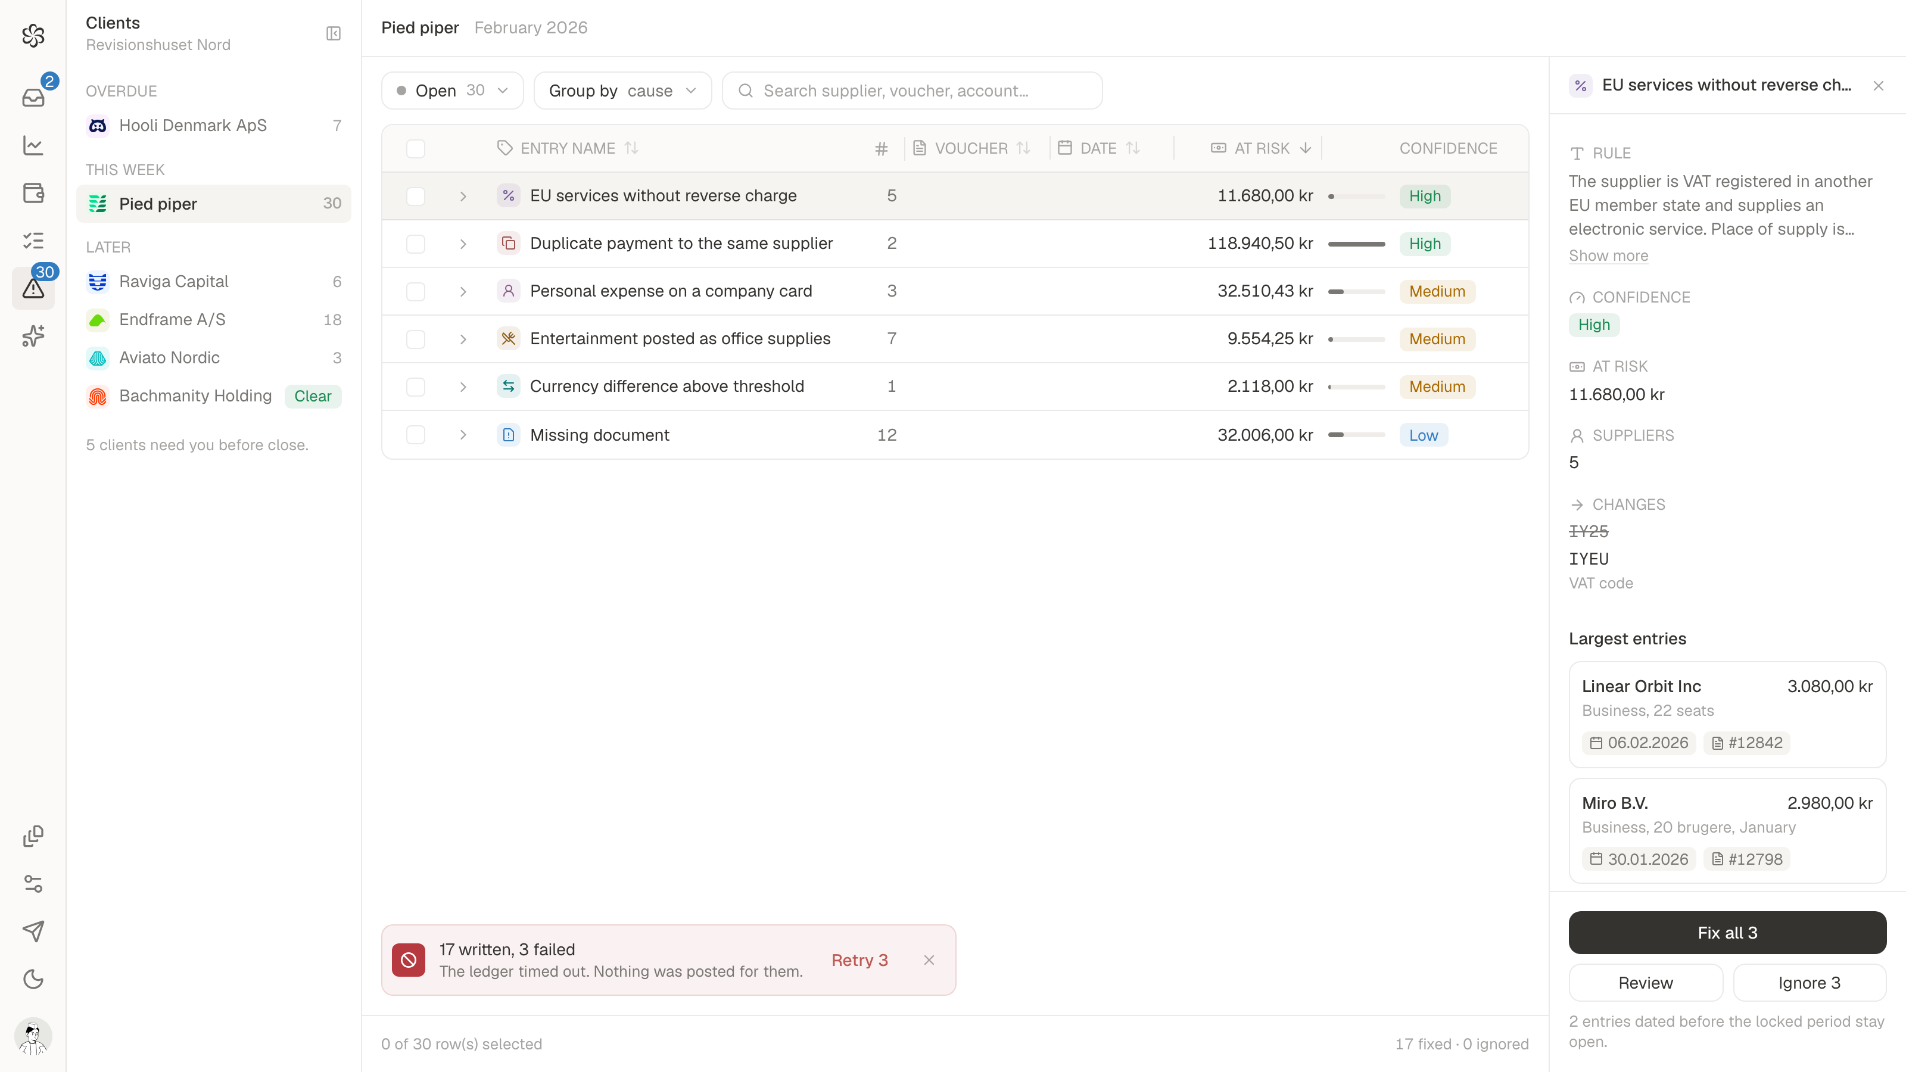The width and height of the screenshot is (1906, 1072).
Task: Click the copy documents icon in left rail
Action: (x=33, y=836)
